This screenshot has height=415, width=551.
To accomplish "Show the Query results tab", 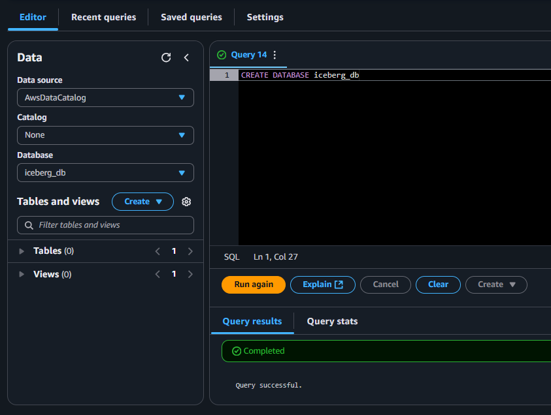I will tap(252, 321).
